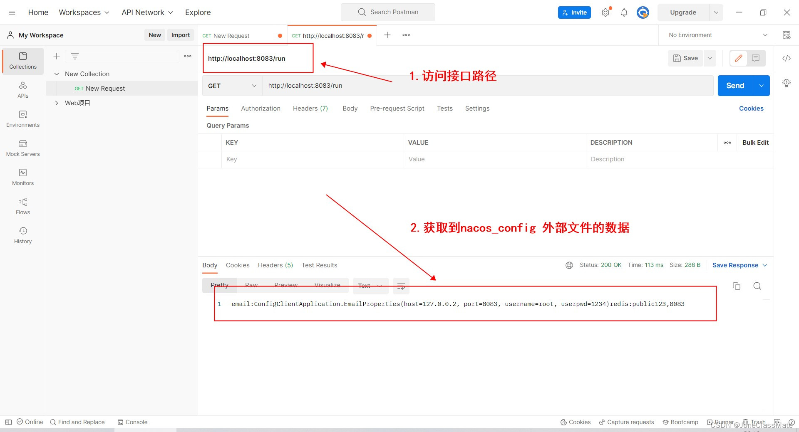The image size is (799, 432).
Task: Click the plus icon to create collection
Action: (57, 56)
